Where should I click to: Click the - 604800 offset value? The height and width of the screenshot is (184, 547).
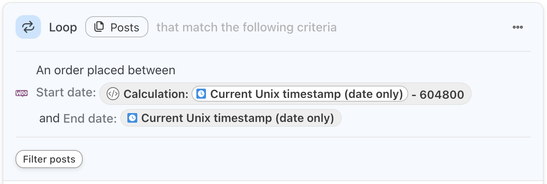point(438,95)
